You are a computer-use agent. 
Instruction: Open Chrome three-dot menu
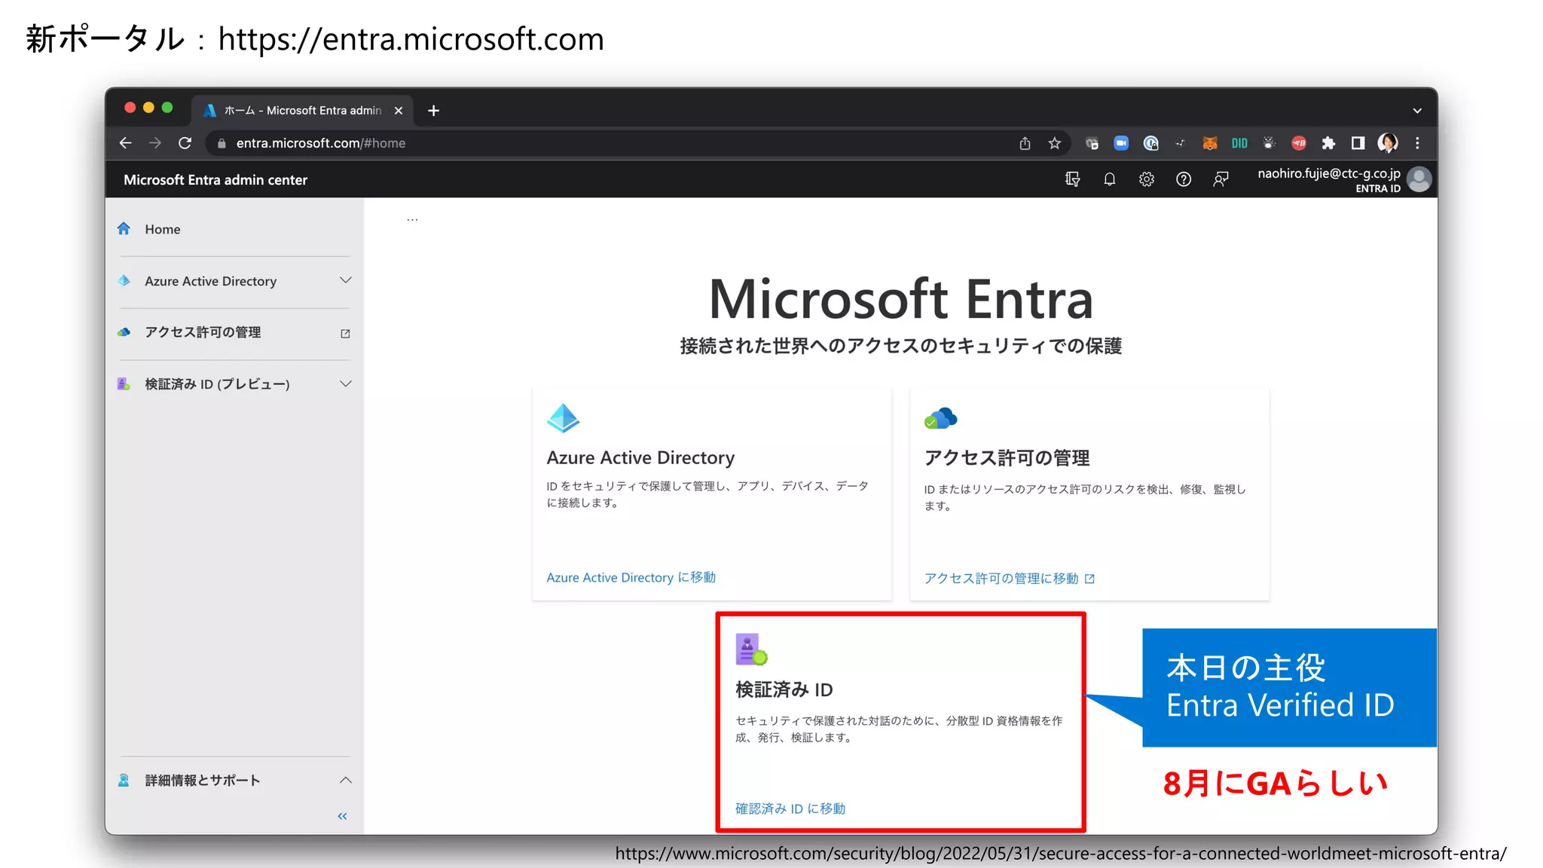click(x=1417, y=143)
